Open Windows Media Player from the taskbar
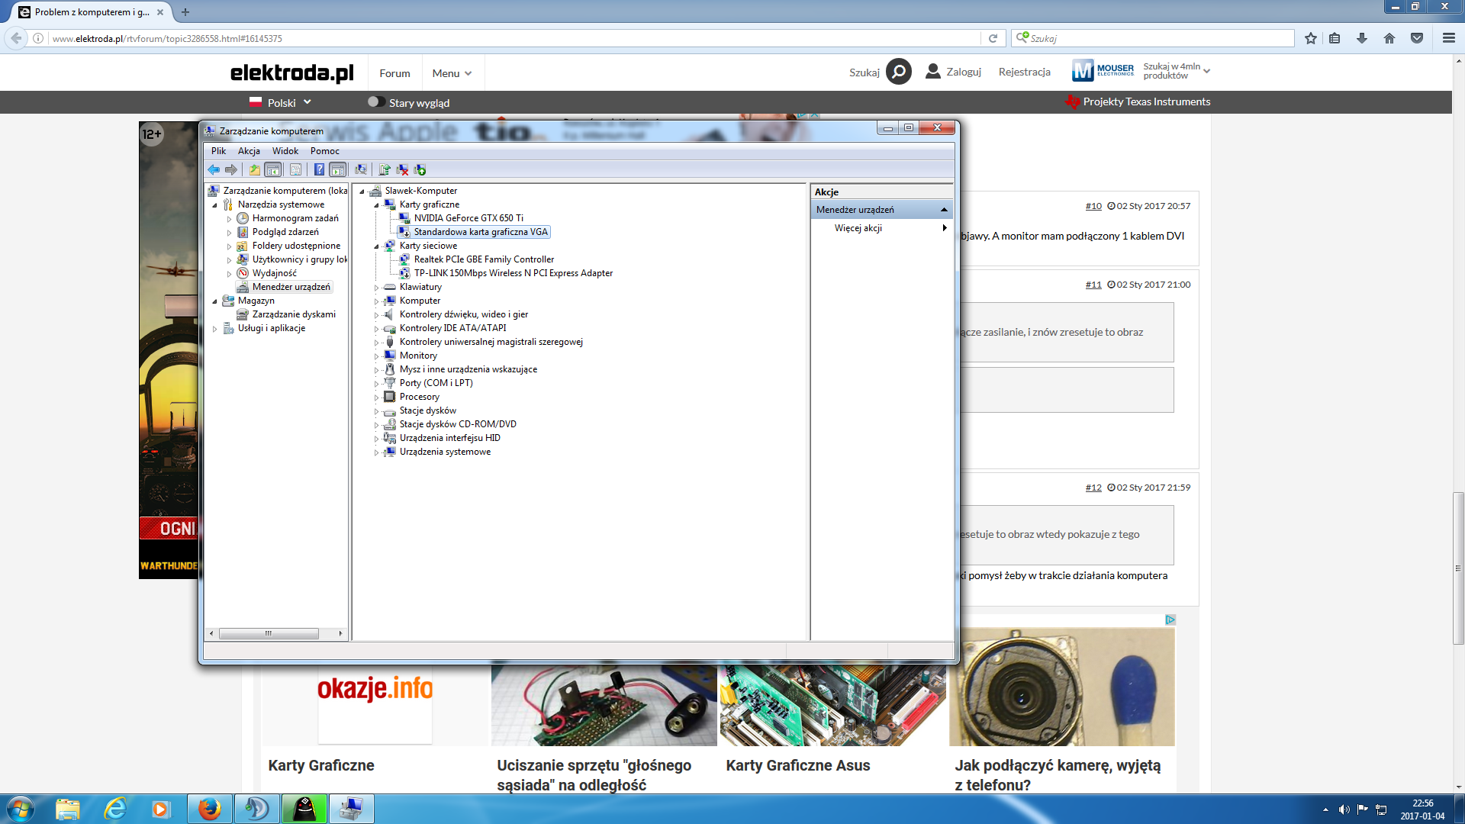Viewport: 1465px width, 824px height. 160,809
